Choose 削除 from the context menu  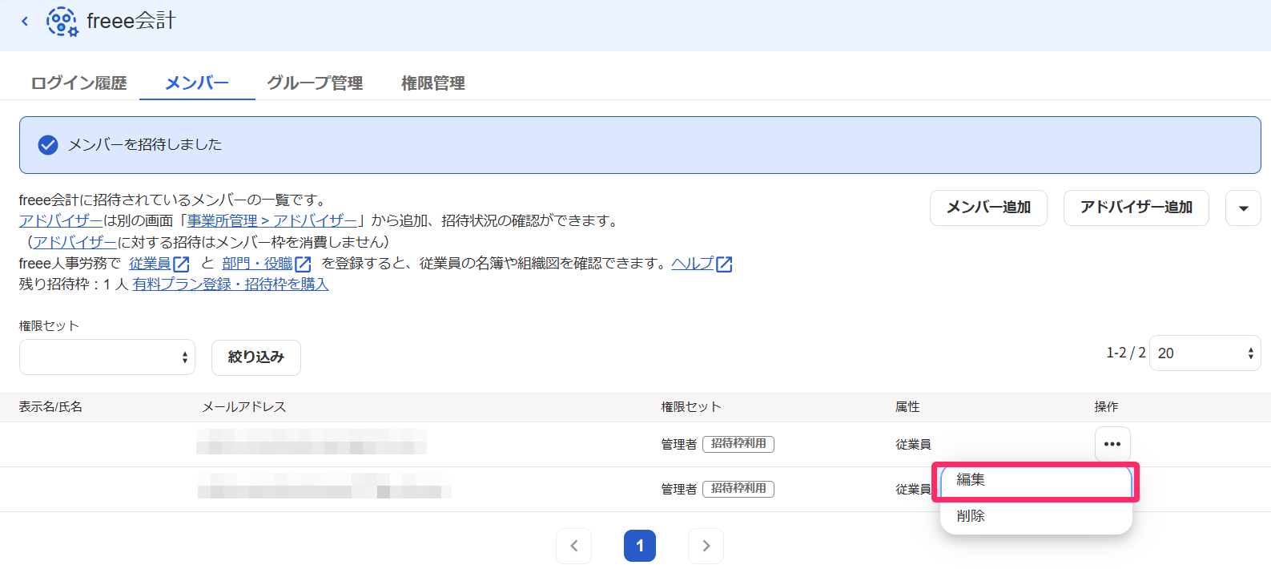(x=1036, y=516)
